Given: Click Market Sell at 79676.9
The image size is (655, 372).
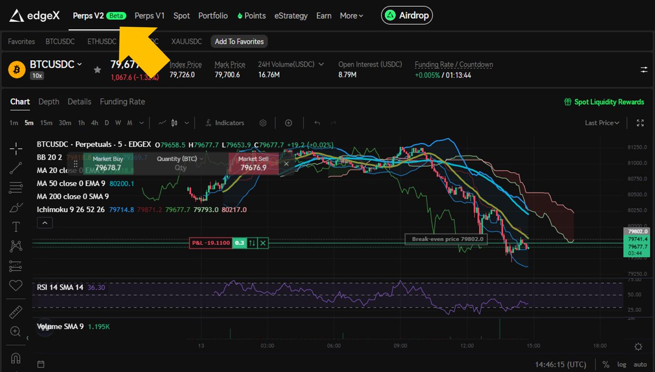Looking at the screenshot, I should tap(253, 163).
